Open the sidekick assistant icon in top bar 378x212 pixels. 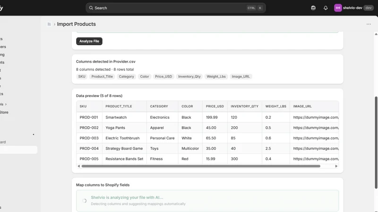(x=313, y=8)
